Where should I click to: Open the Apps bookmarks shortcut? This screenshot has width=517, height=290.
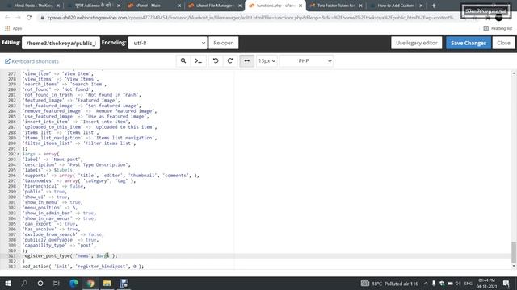14,29
